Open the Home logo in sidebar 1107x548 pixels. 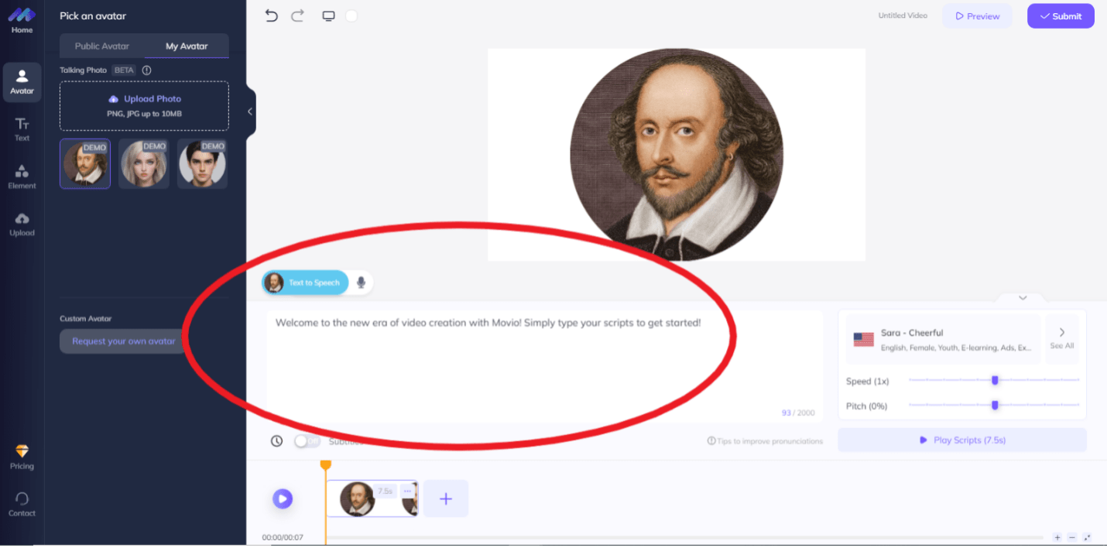pyautogui.click(x=22, y=19)
